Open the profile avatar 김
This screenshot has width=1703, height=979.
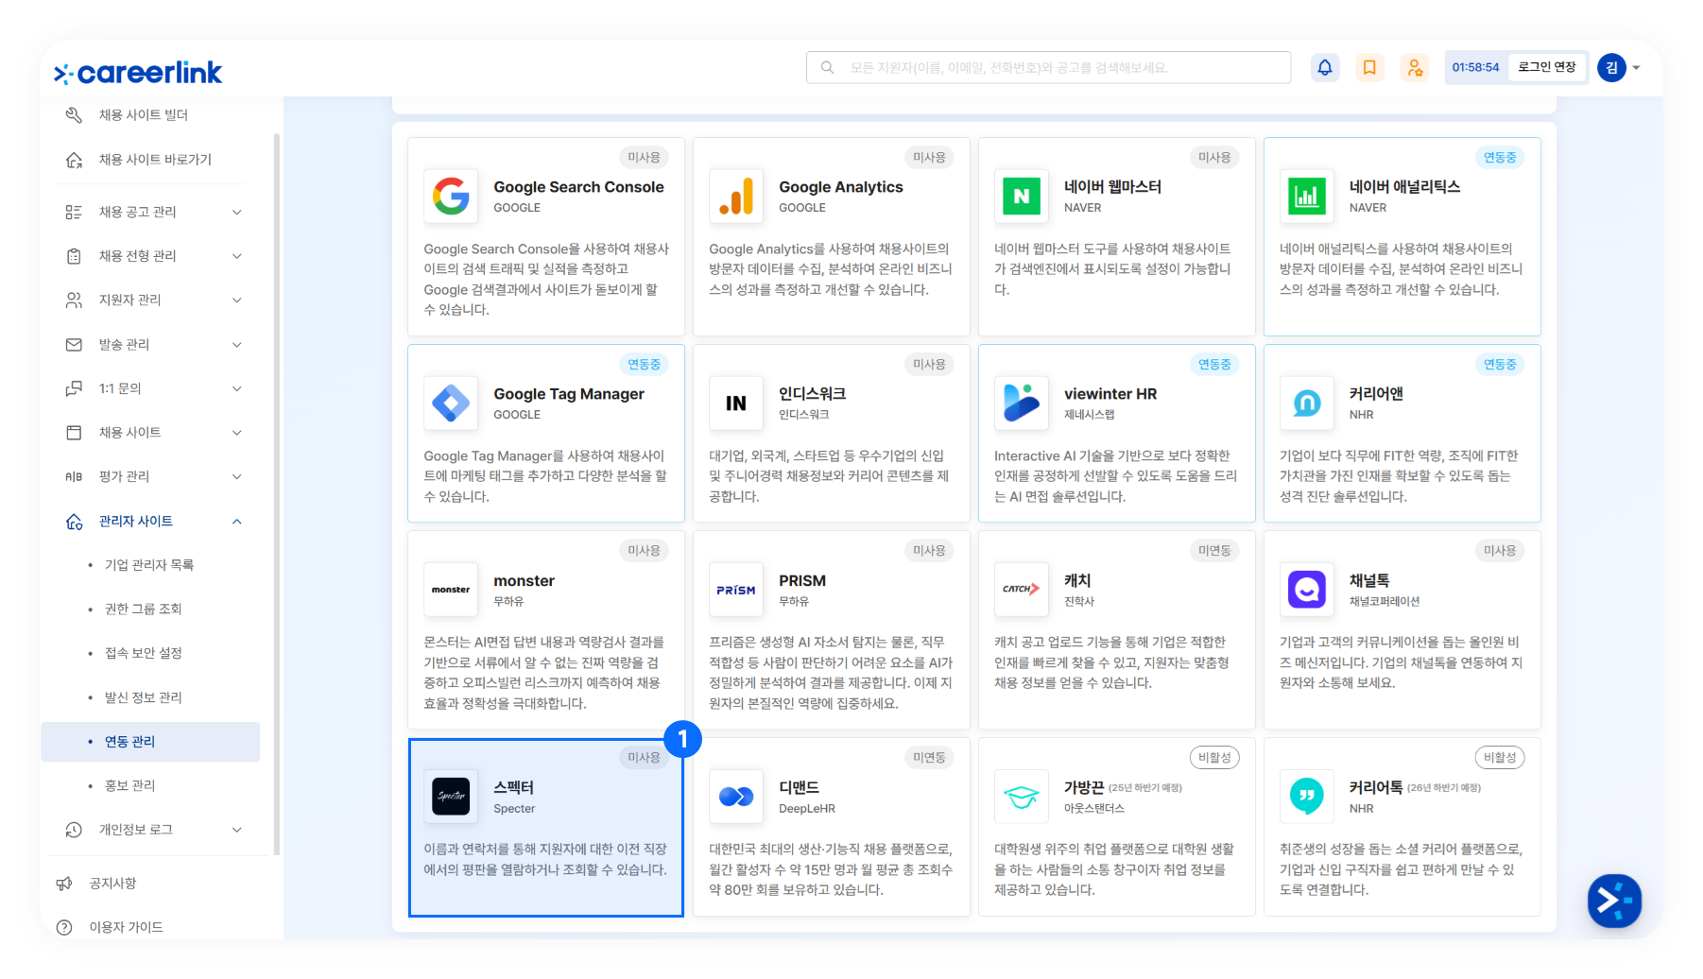tap(1611, 68)
